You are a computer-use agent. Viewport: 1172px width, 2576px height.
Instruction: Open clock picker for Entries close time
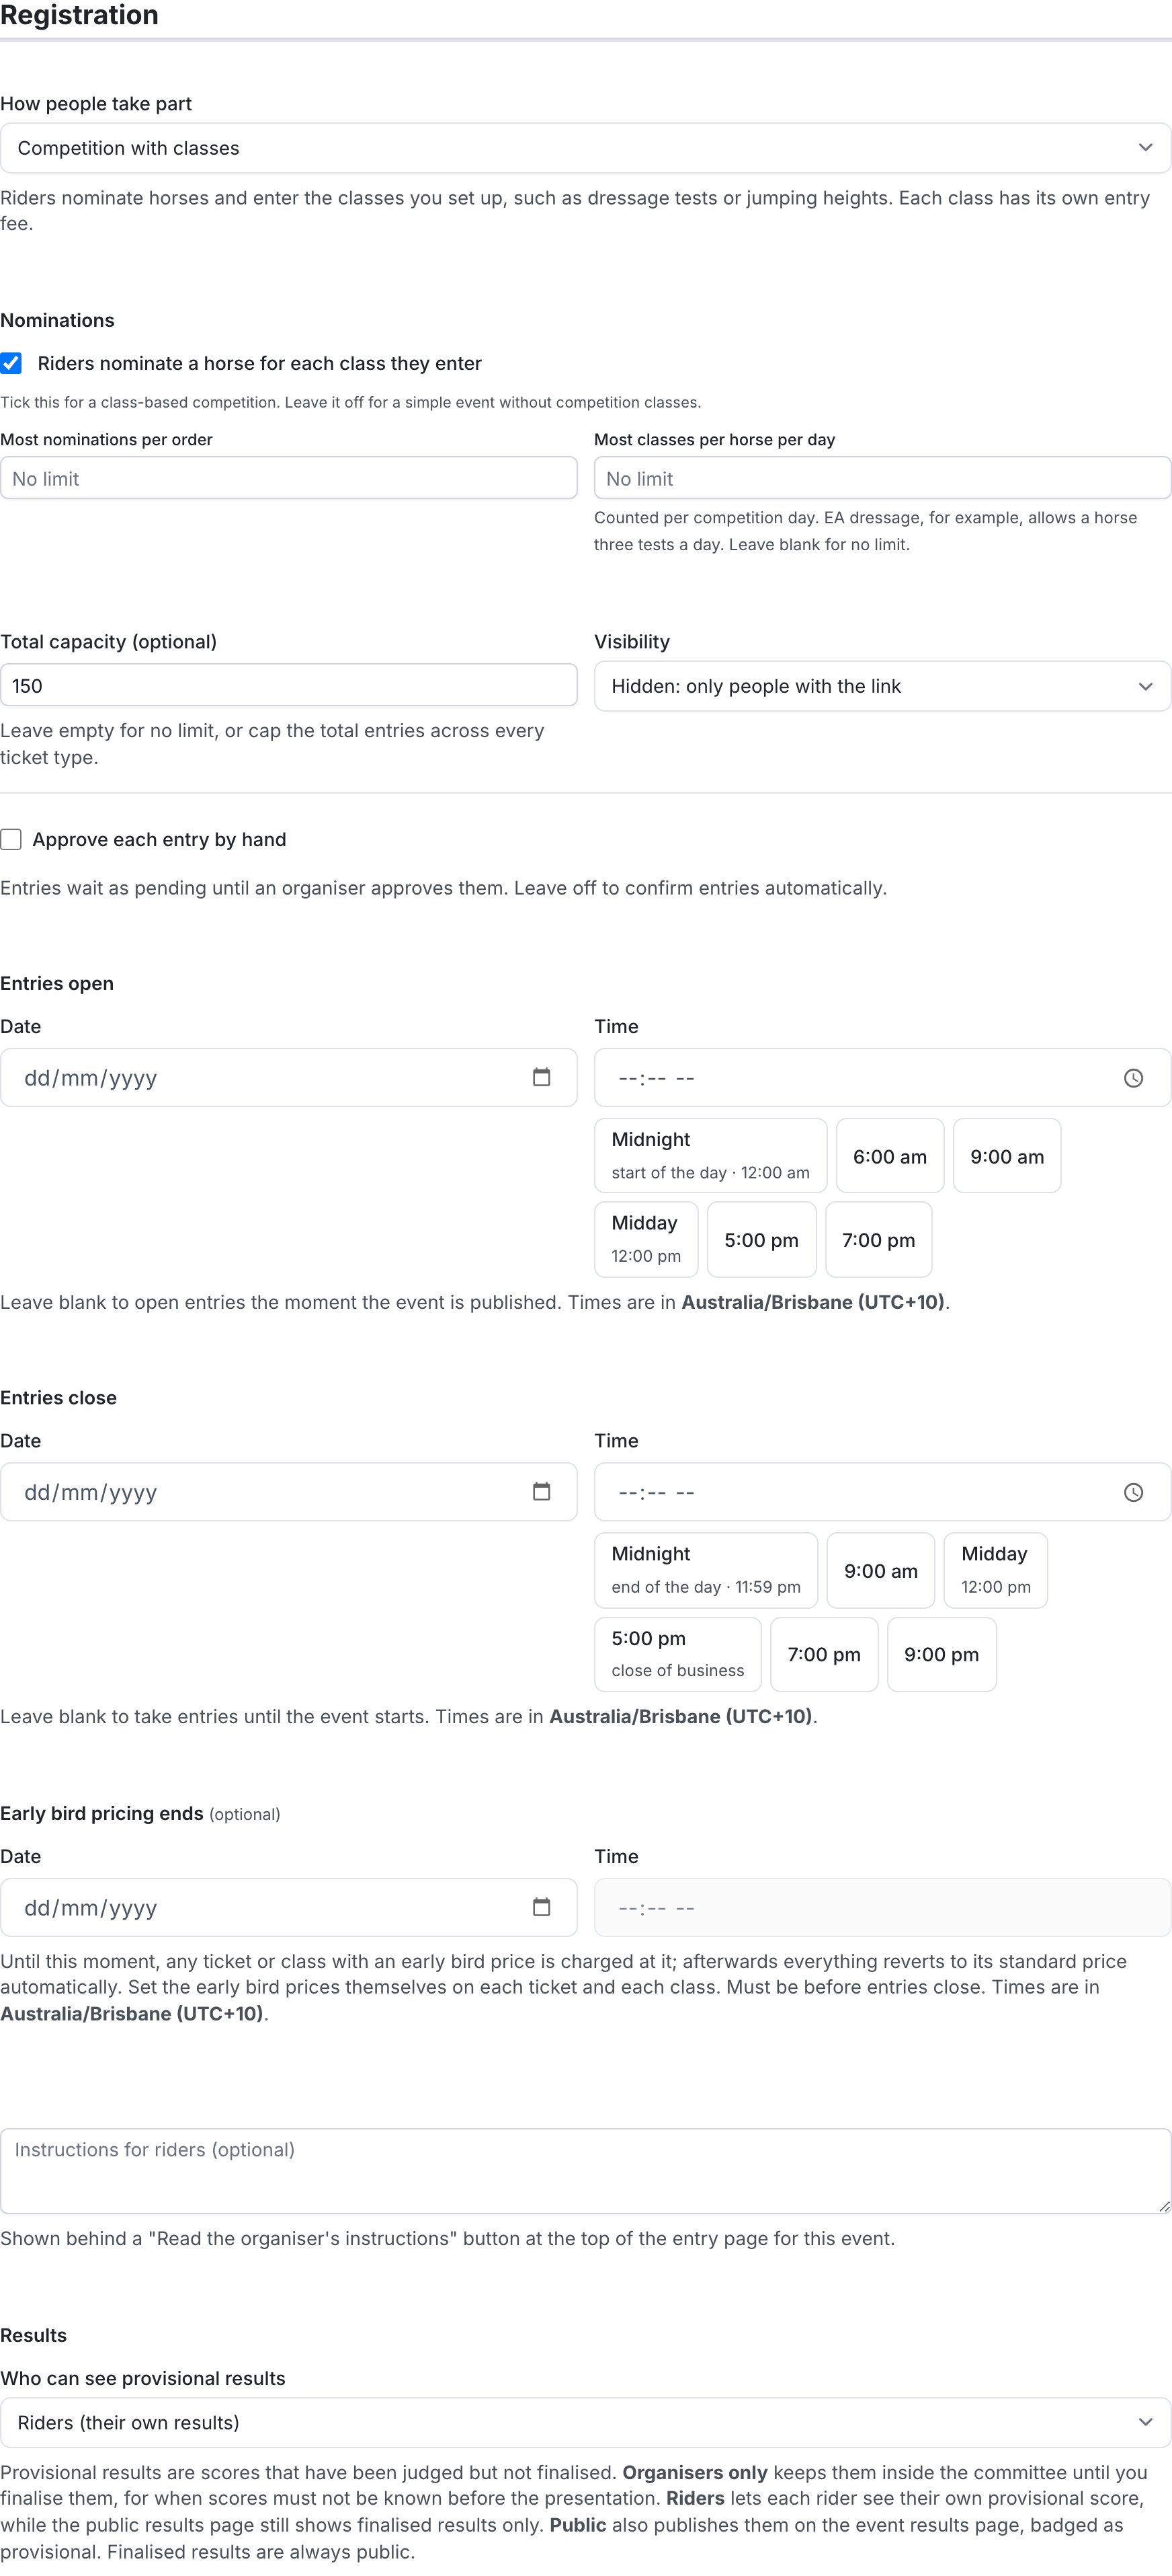[x=1133, y=1492]
